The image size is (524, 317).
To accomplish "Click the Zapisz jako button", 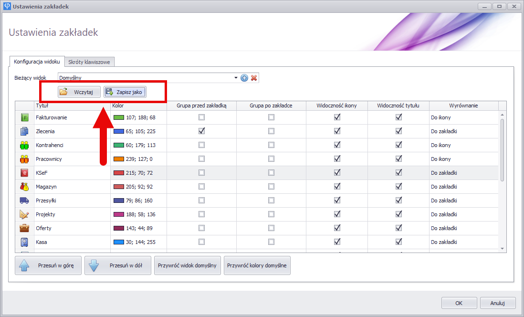I will click(x=125, y=92).
